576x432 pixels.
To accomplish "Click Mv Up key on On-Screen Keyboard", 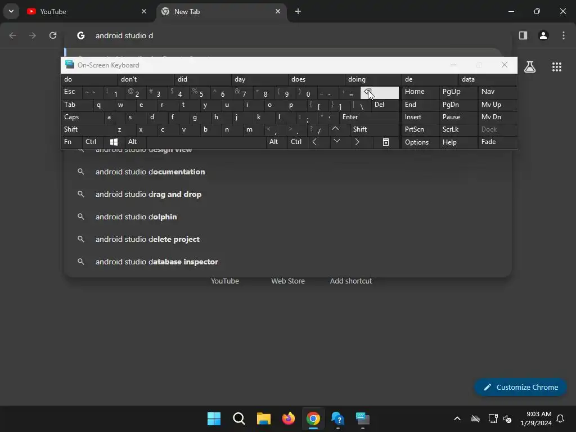I will pos(497,104).
